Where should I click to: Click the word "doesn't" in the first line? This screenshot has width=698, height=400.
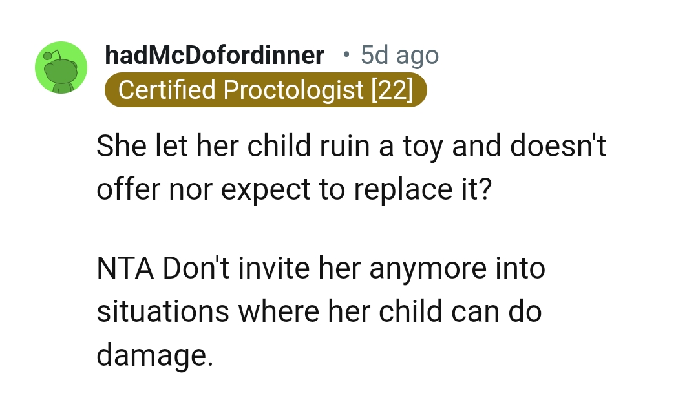[558, 147]
